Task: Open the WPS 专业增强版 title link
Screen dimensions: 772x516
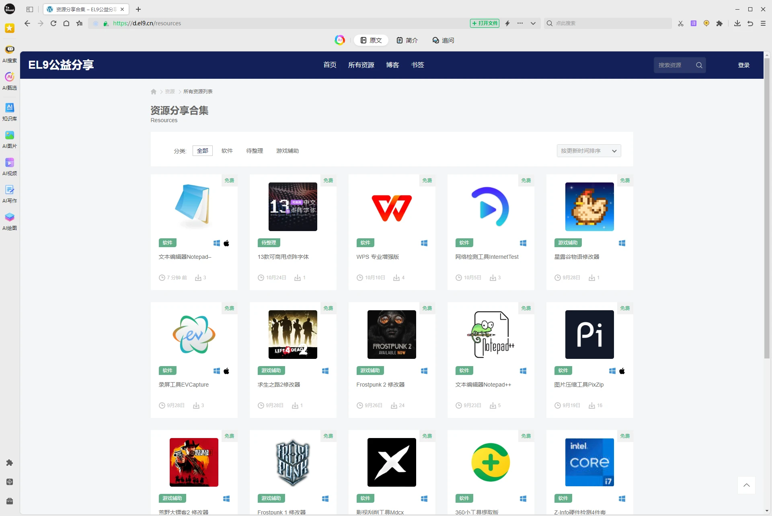Action: pos(378,257)
